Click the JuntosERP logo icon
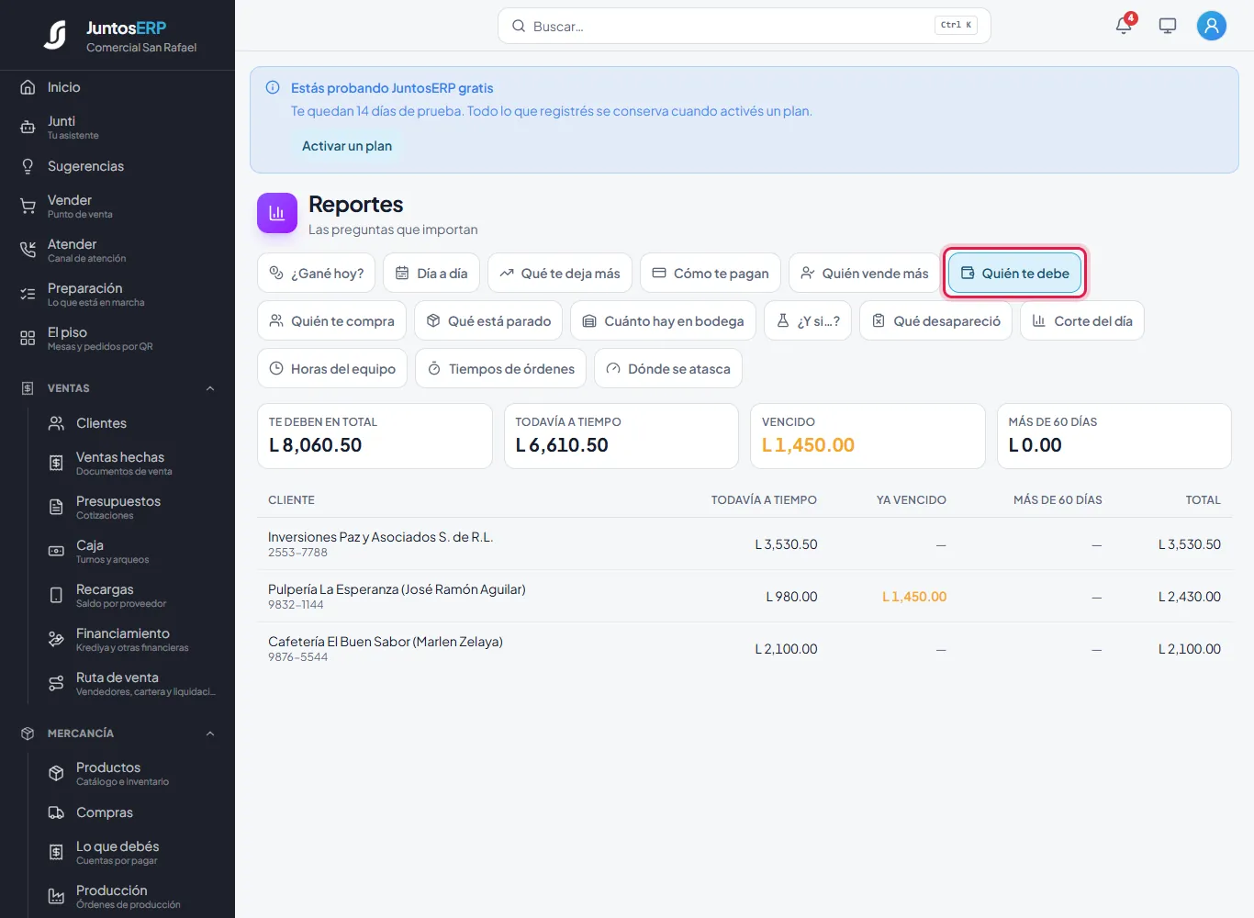Screen dimensions: 1254x918 click(x=56, y=35)
